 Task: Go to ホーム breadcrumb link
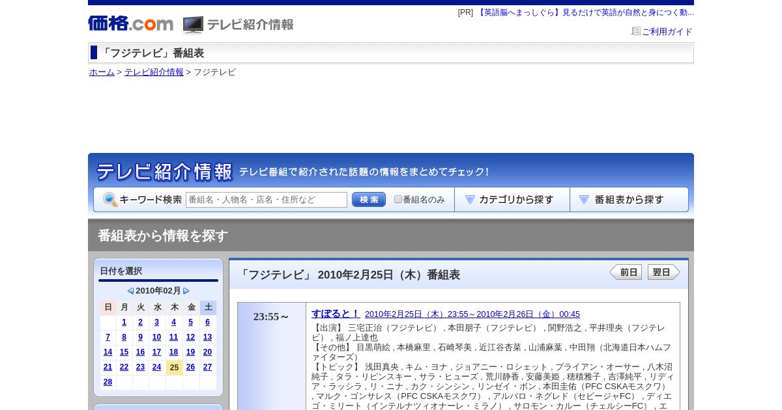click(102, 72)
